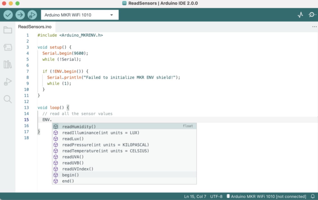This screenshot has height=200, width=318.
Task: Select the ReadSensors.ino tab
Action: 35,27
